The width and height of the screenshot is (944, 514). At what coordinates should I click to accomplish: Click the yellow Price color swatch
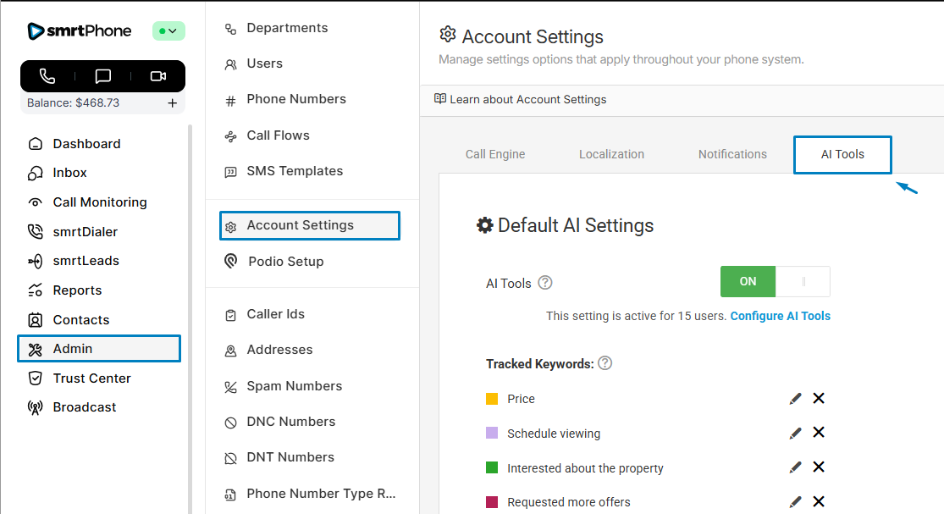(492, 399)
